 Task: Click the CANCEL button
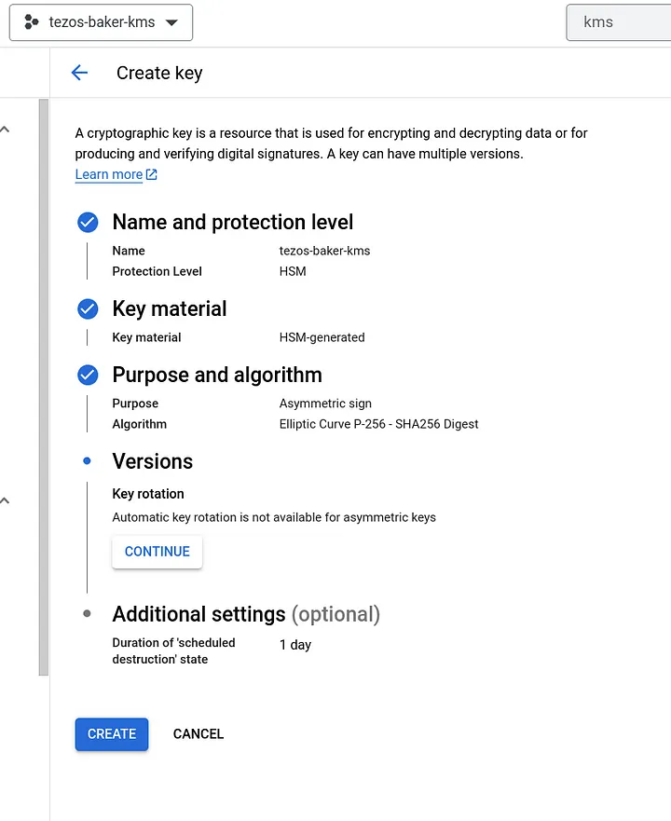pyautogui.click(x=199, y=733)
